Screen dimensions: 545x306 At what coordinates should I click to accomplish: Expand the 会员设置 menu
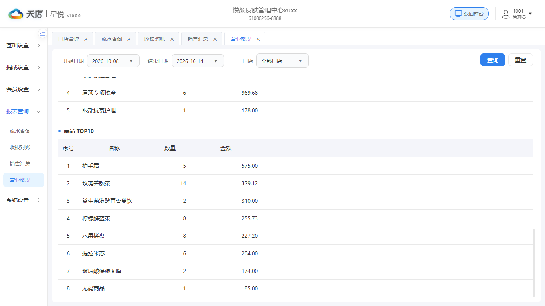(24, 89)
